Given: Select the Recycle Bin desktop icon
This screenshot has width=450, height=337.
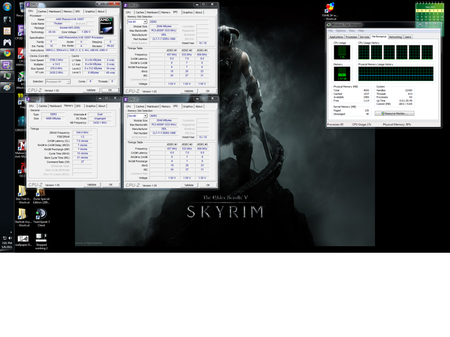Looking at the screenshot, I should click(21, 10).
